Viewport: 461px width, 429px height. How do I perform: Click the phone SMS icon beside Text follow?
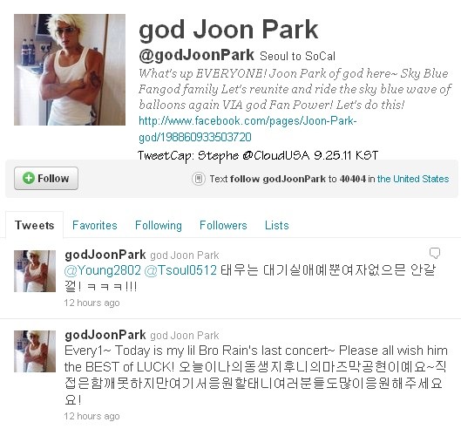[x=199, y=179]
